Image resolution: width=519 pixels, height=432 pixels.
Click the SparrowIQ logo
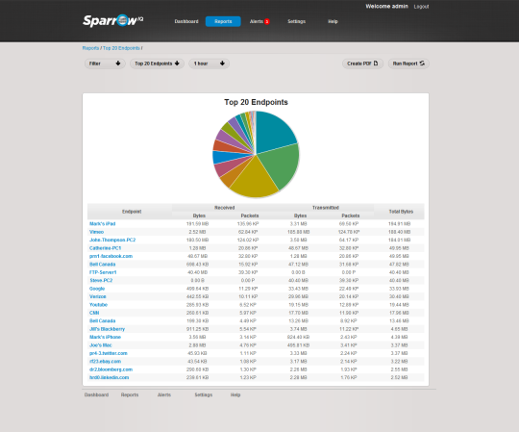point(112,20)
